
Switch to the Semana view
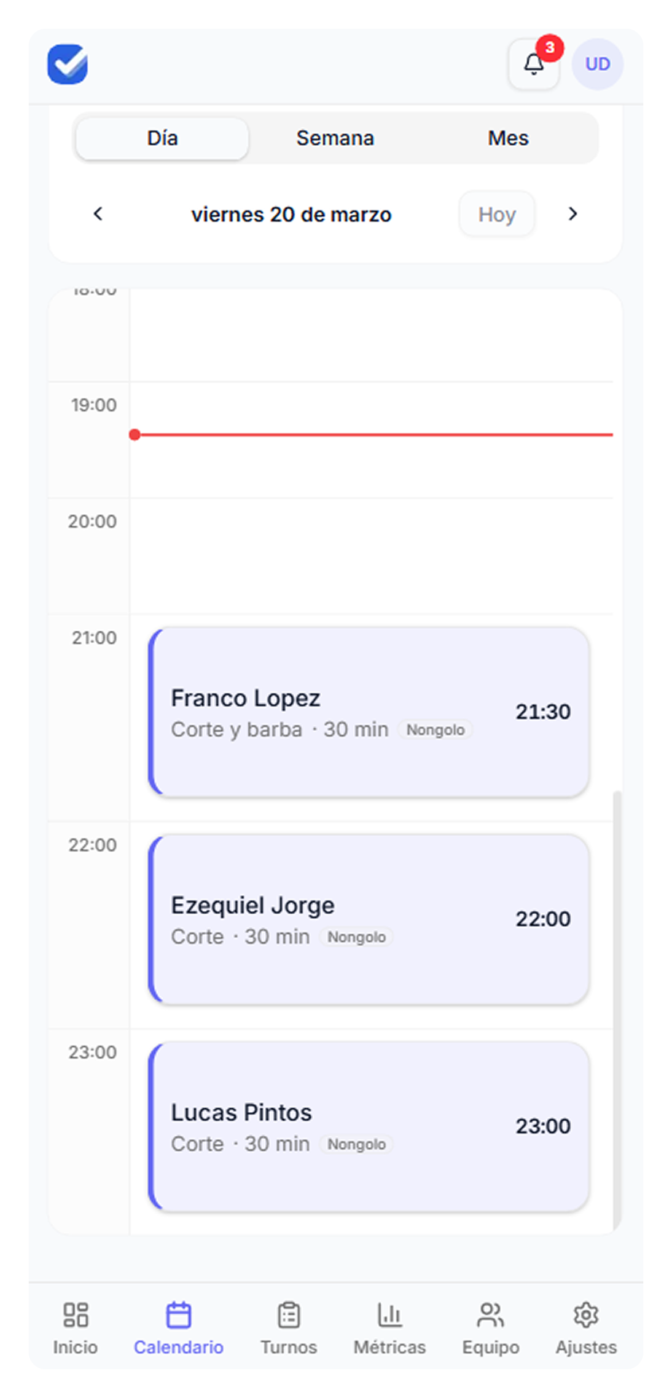coord(335,138)
